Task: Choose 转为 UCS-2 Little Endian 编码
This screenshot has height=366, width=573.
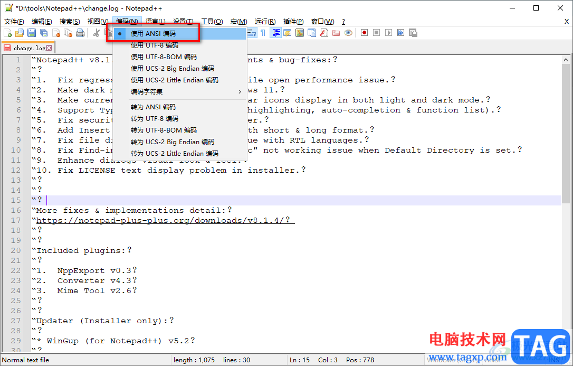Action: click(x=180, y=154)
